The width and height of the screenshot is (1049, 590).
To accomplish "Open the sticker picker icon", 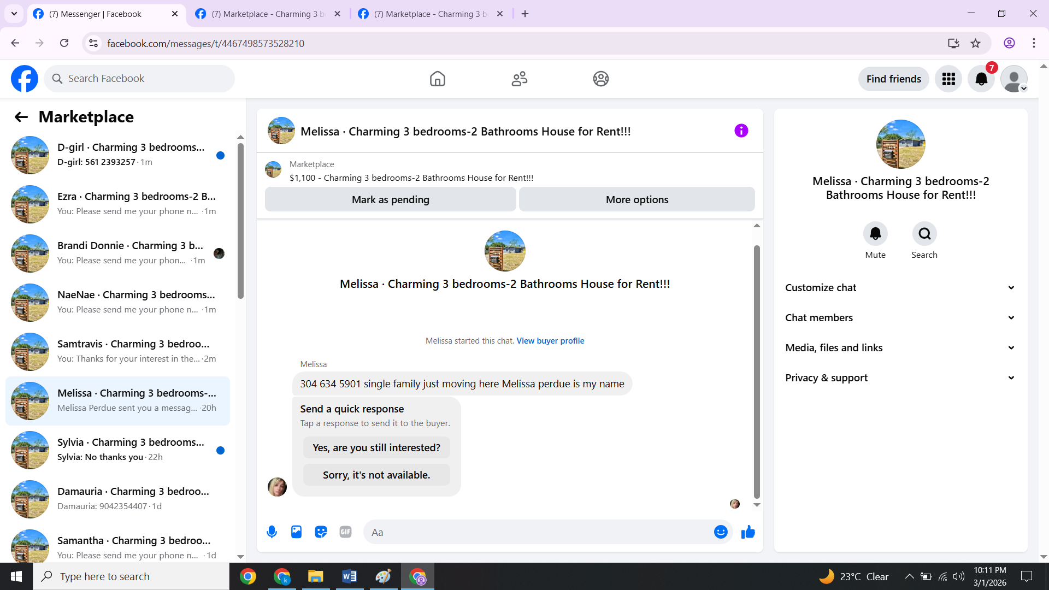I will (321, 532).
